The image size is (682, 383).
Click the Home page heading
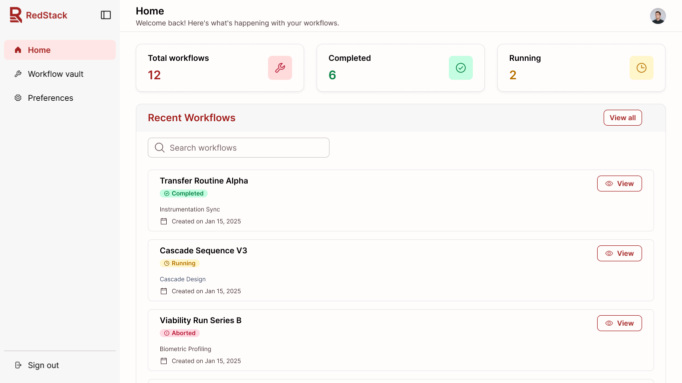click(x=150, y=11)
